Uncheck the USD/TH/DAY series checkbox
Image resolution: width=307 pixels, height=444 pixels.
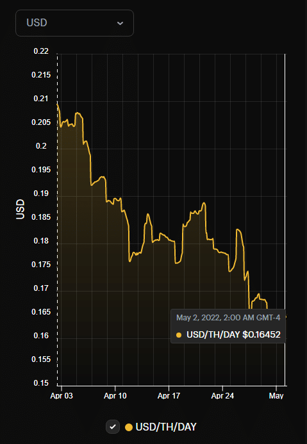pos(113,427)
